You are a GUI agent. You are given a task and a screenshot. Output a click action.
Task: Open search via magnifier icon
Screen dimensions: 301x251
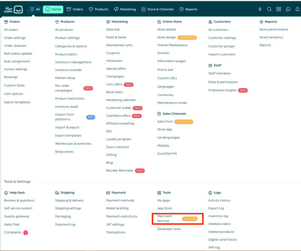tap(269, 9)
